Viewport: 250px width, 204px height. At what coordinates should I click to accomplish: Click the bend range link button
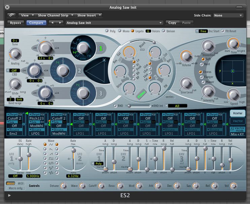(20, 99)
